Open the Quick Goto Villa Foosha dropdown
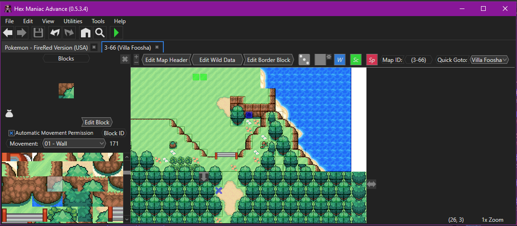The image size is (517, 226). 490,60
